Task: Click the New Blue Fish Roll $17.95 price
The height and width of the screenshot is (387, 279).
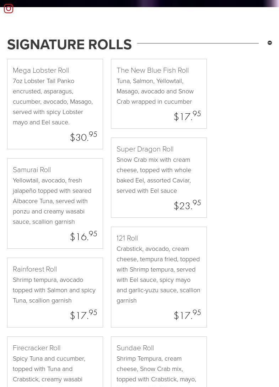Action: coord(187,116)
